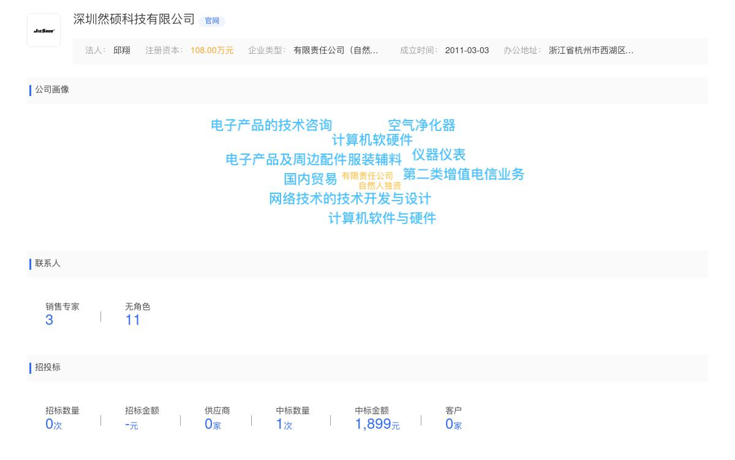Select word cloud tag 仪器仪表

click(x=439, y=155)
